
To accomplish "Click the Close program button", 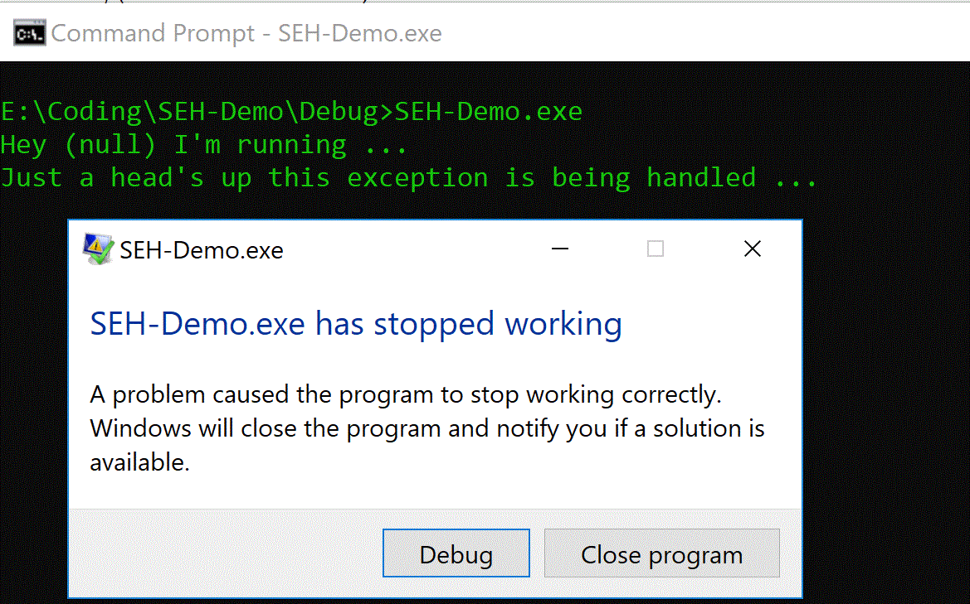I will click(661, 553).
